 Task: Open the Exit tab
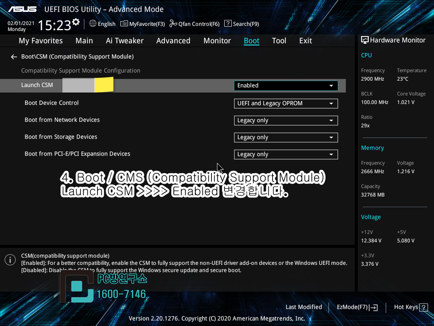pyautogui.click(x=306, y=41)
